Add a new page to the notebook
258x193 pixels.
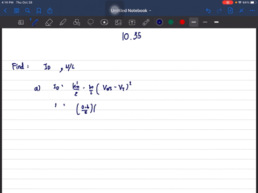click(231, 11)
